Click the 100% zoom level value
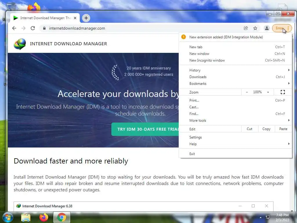This screenshot has width=297, height=223. 258,92
